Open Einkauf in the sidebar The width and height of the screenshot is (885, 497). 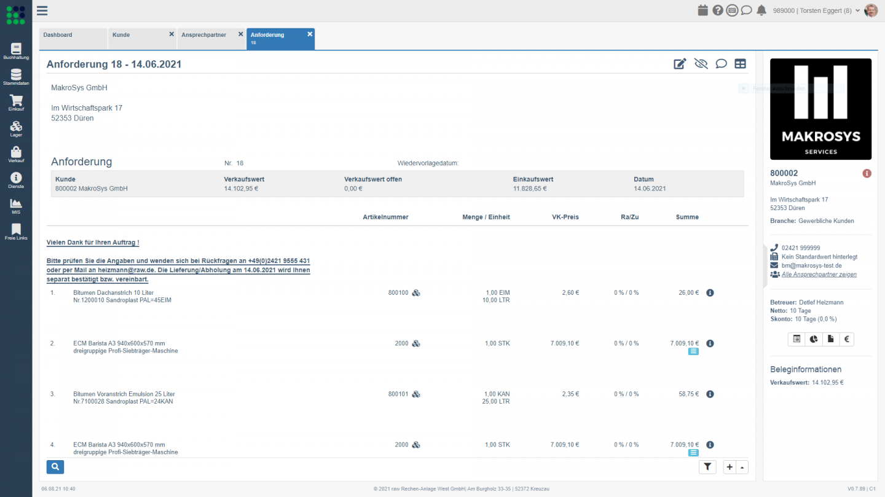click(16, 103)
